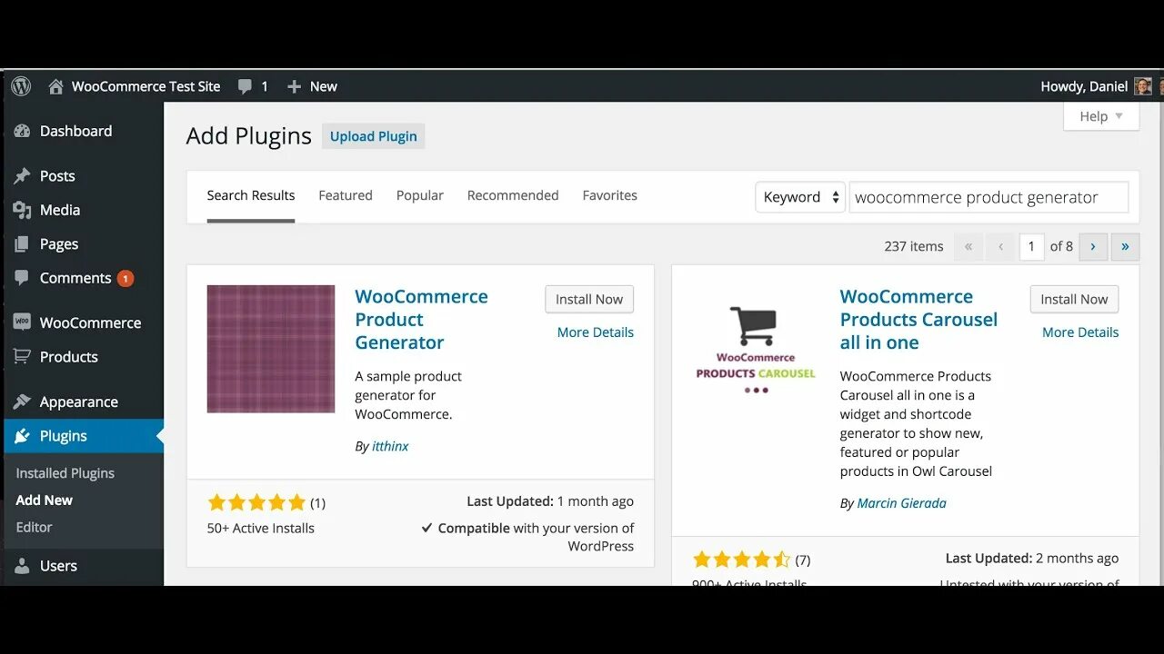Click the Plugins plug icon
The image size is (1164, 654).
coord(22,436)
